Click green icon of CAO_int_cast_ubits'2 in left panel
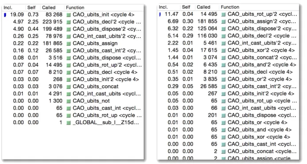Screen dimensions: 307x164 (x=69, y=36)
